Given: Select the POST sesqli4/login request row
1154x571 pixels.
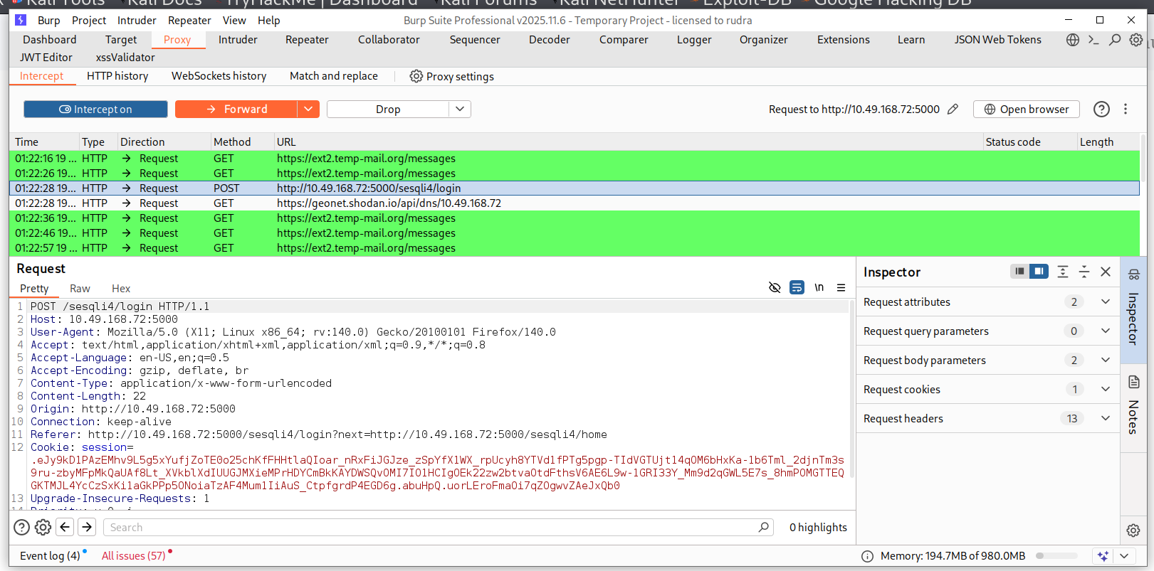Looking at the screenshot, I should pyautogui.click(x=575, y=188).
